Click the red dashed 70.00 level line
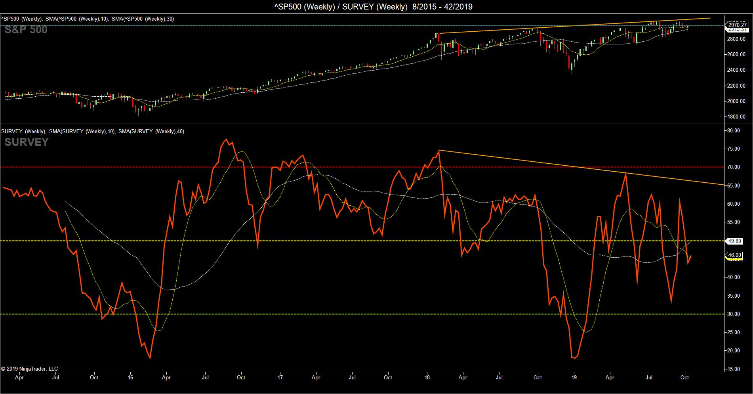753x394 pixels. [362, 167]
